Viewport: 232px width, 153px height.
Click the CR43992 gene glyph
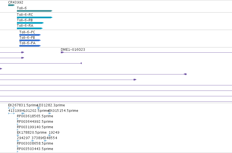click(11, 5)
